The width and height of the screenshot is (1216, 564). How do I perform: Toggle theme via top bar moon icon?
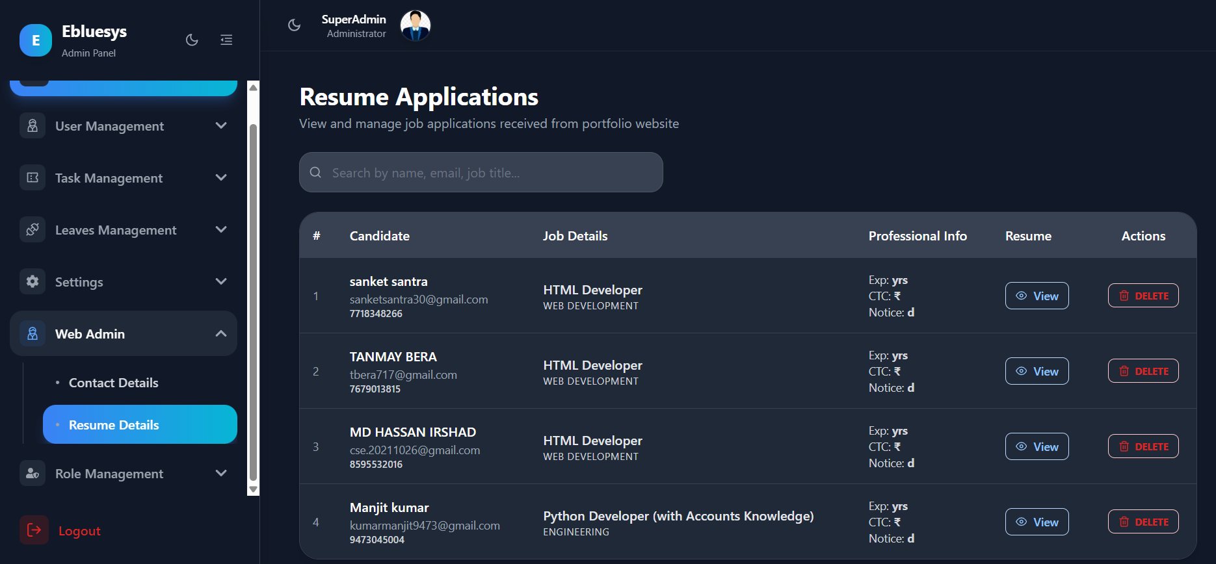pos(295,25)
